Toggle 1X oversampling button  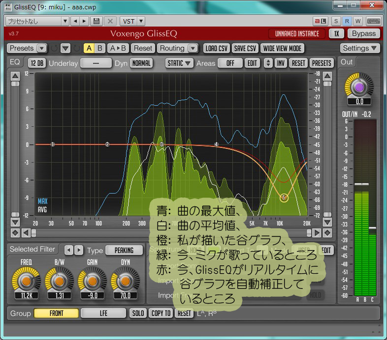(336, 33)
